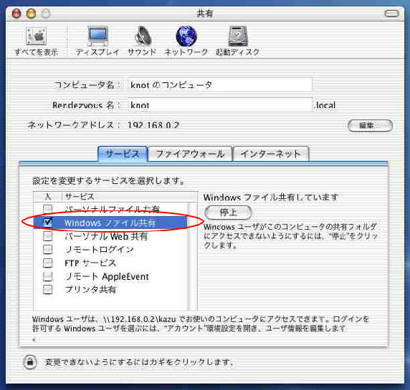Enable プリンタ共有 checkbox
Image resolution: width=410 pixels, height=390 pixels.
coord(47,289)
